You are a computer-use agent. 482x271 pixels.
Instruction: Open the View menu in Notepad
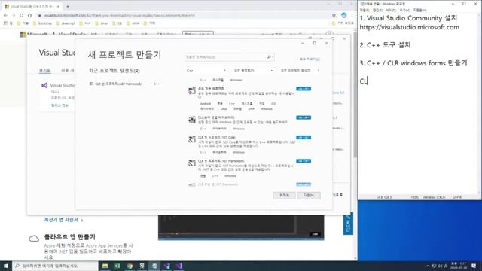[404, 10]
